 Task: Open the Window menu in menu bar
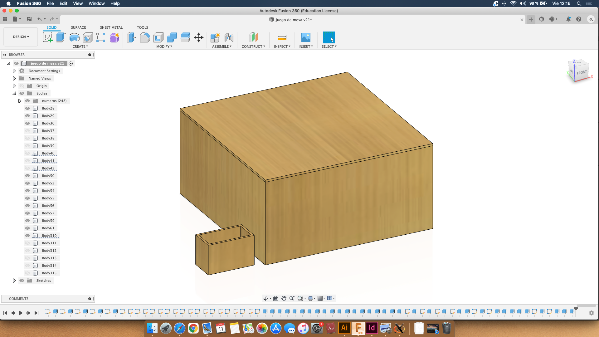pyautogui.click(x=96, y=3)
